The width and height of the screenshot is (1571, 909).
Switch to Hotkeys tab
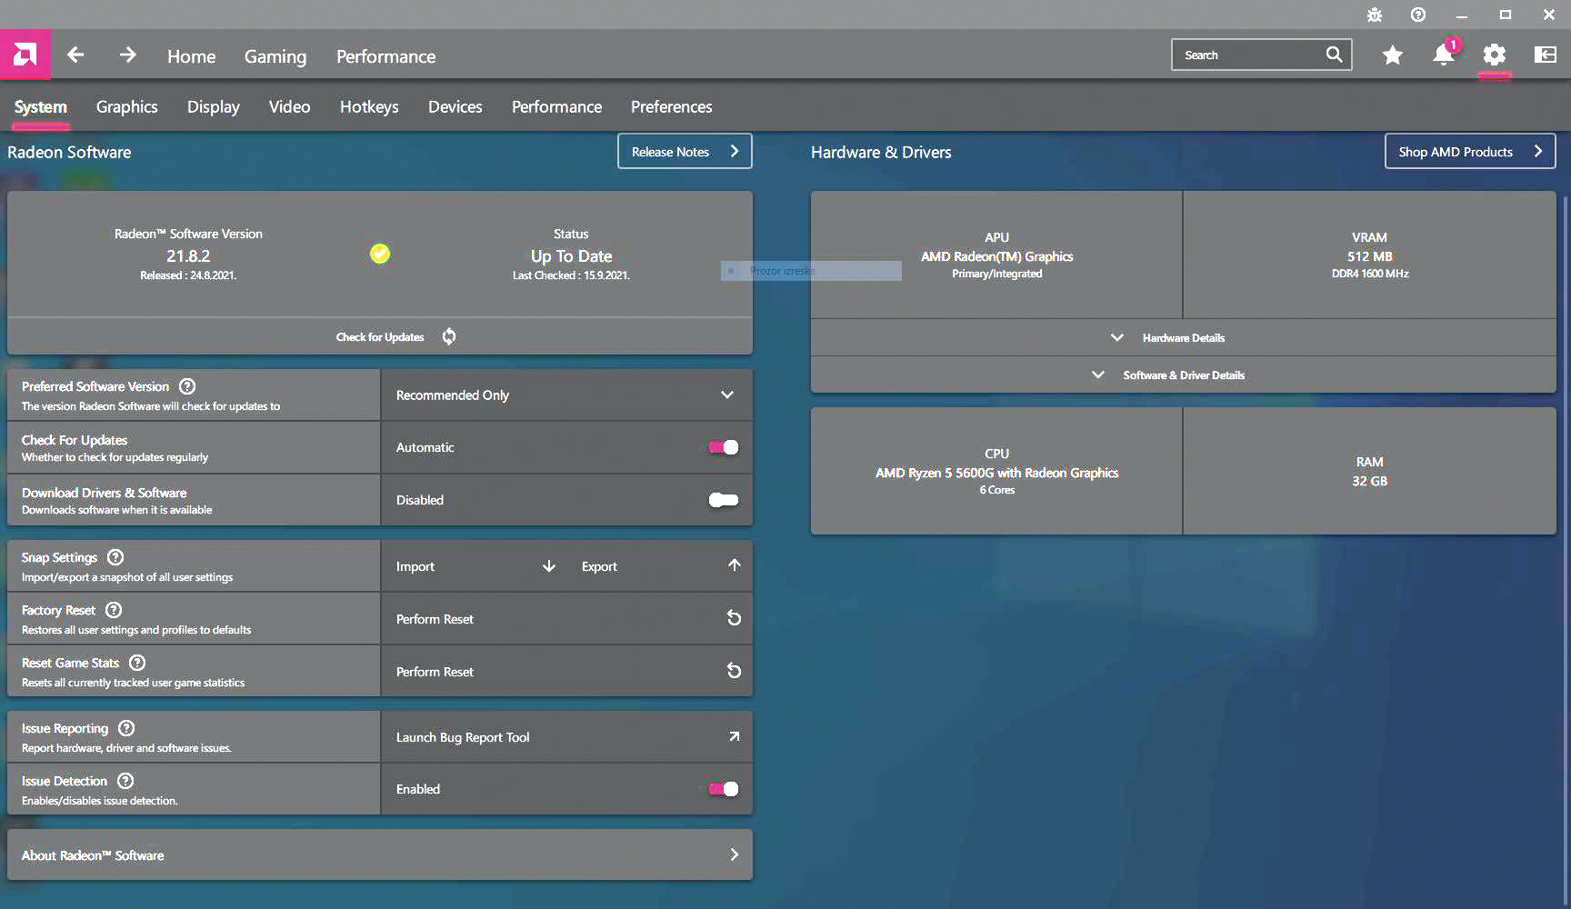(369, 107)
